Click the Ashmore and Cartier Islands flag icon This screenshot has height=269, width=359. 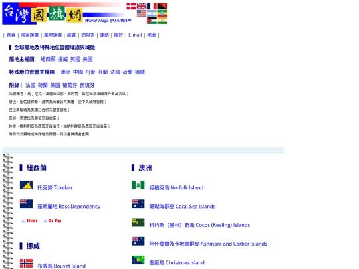(x=138, y=241)
